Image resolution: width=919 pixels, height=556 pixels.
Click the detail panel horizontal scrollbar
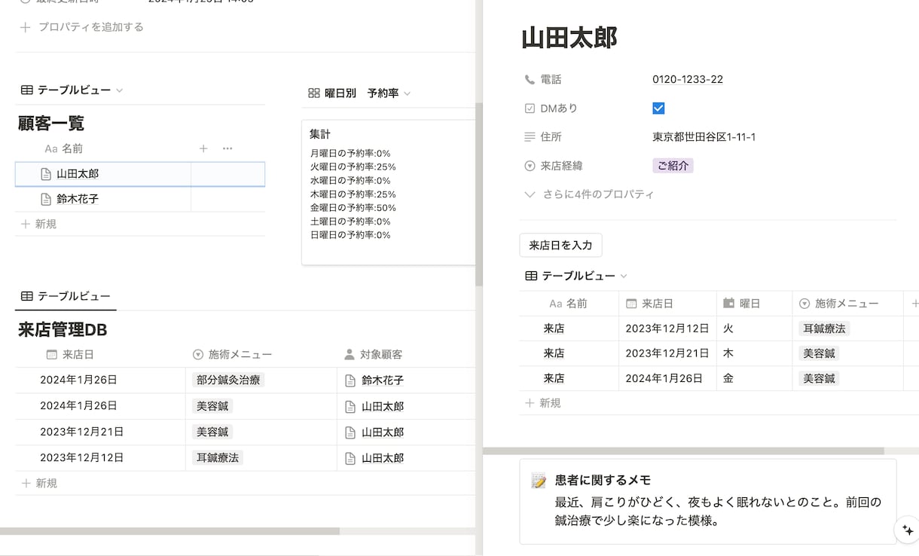click(x=683, y=451)
